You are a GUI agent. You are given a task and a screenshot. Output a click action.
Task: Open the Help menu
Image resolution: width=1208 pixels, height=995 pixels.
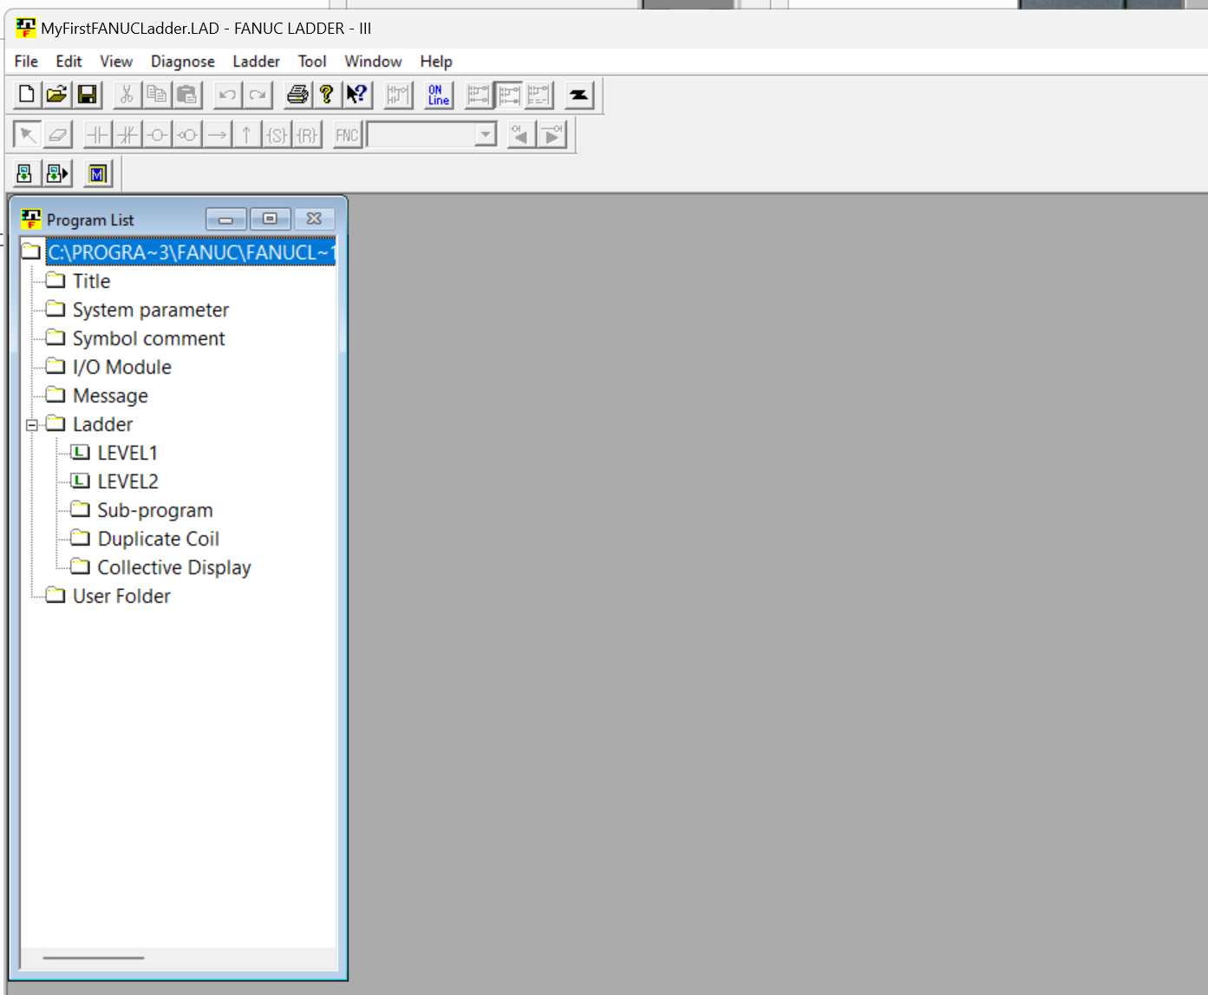coord(436,62)
